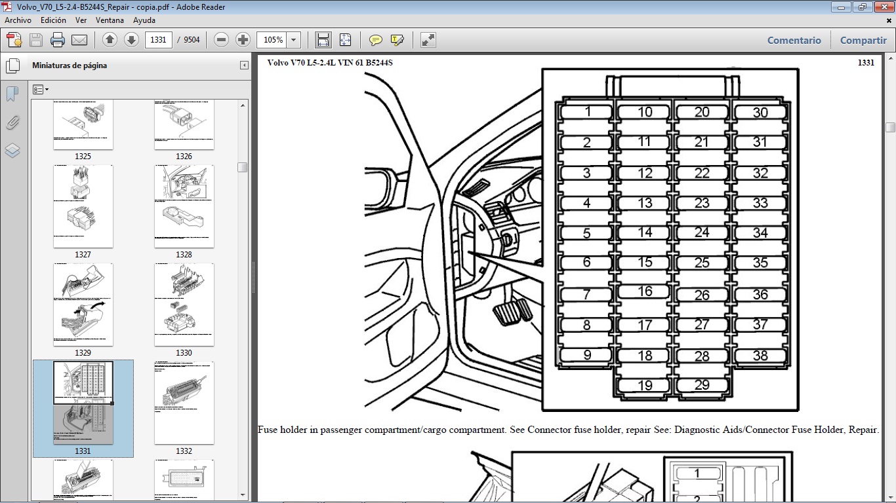Open the Edición menu
Screen dimensions: 896x503
pos(53,20)
